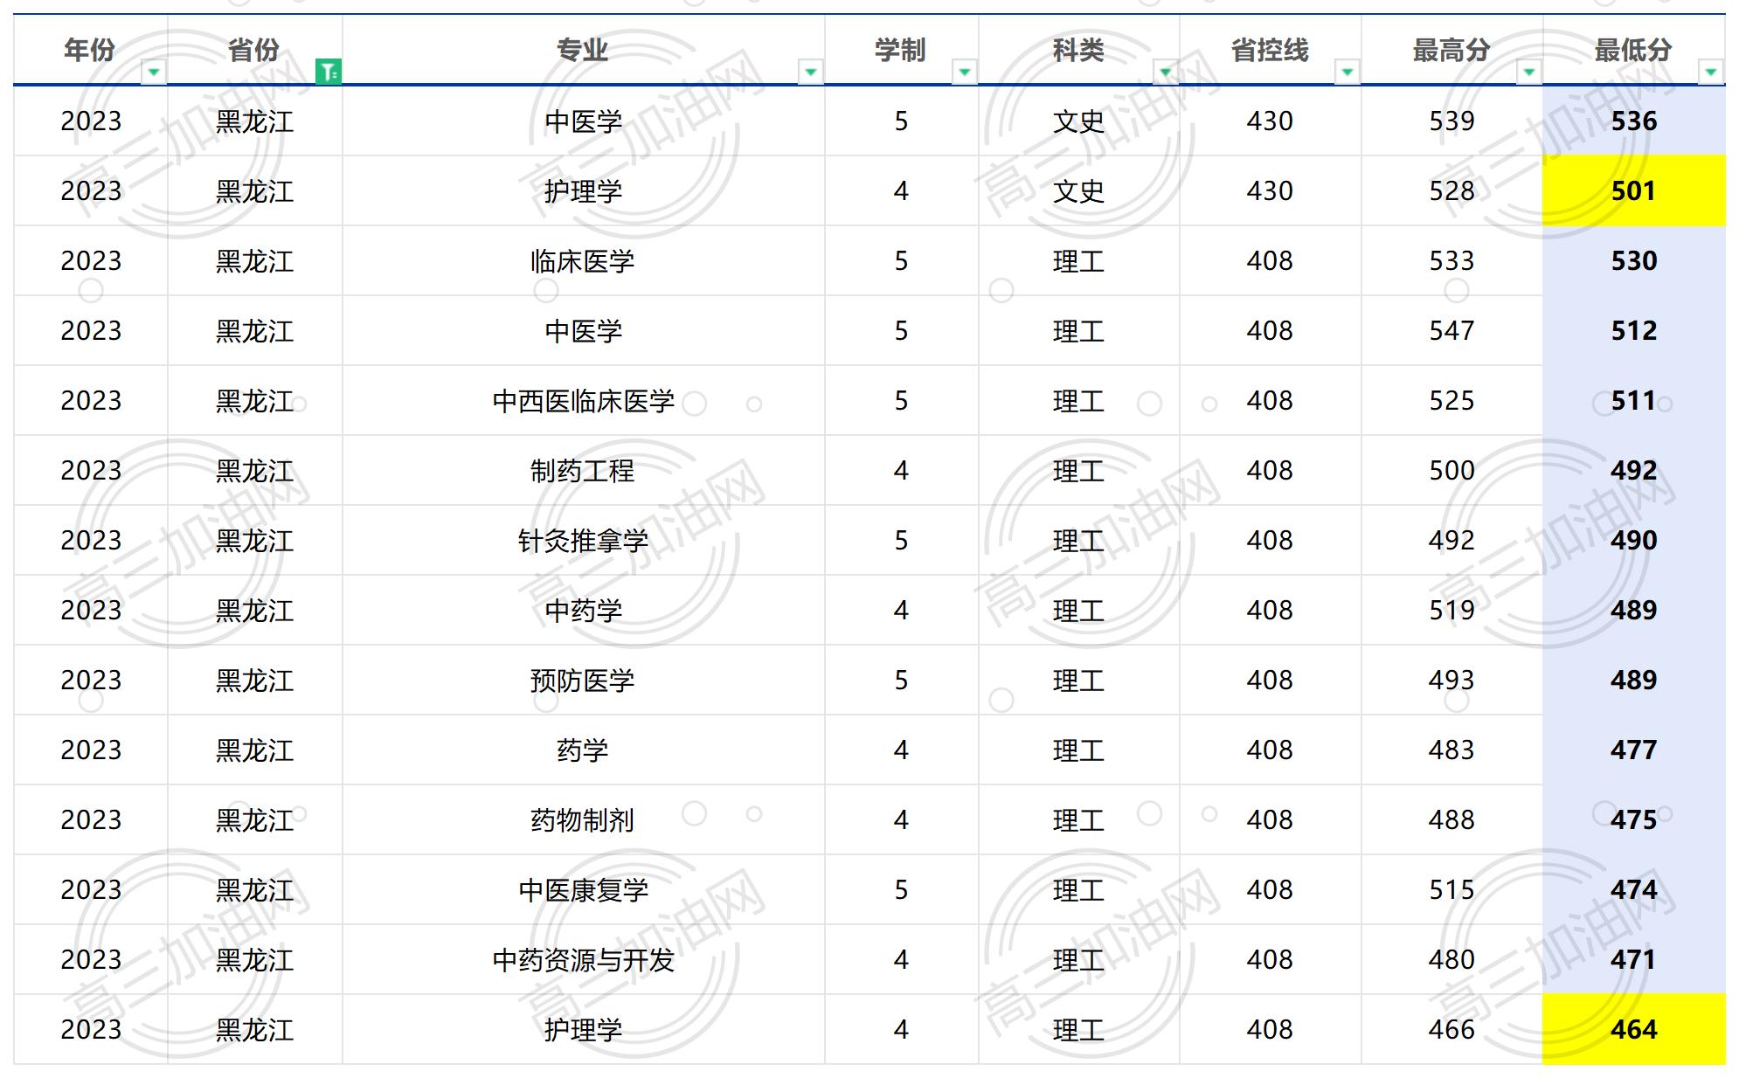This screenshot has height=1078, width=1739.
Task: Select the 学制 header cell
Action: tap(902, 50)
